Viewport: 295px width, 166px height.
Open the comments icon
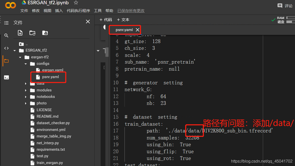(280, 6)
